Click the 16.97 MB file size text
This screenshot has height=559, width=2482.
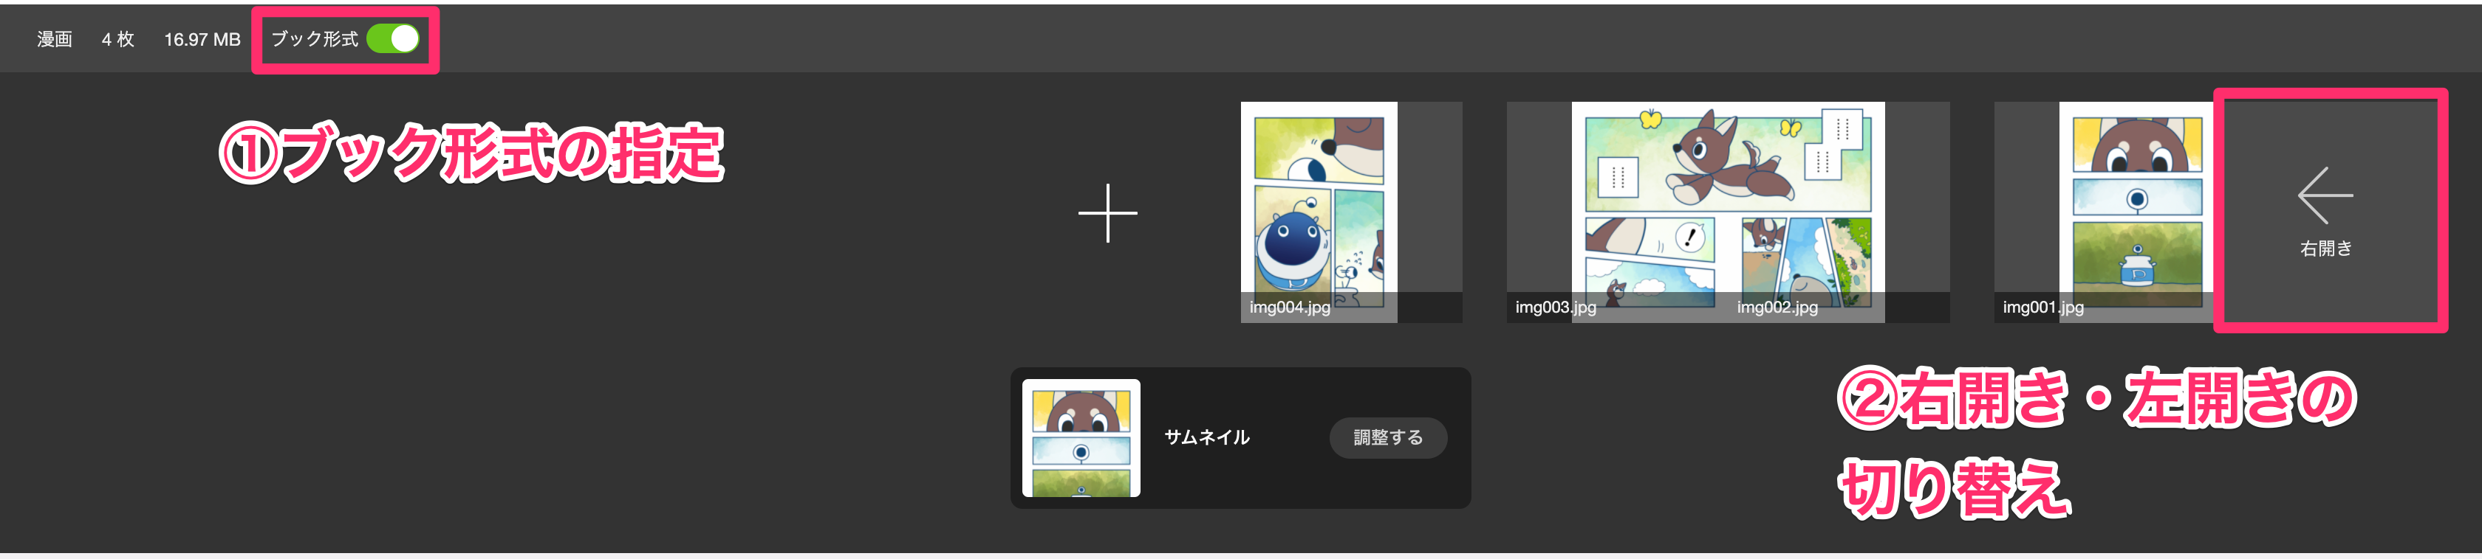202,39
